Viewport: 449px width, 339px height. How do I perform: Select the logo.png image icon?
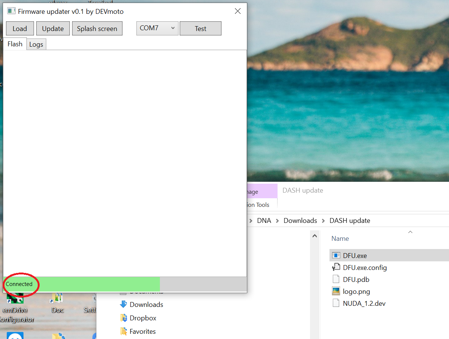(336, 291)
